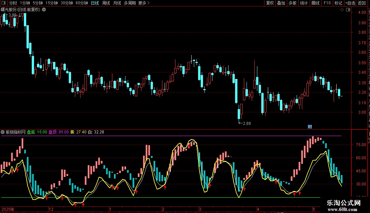Click the 多股 multi-stock button
Screen dimensions: 370x213
[292, 3]
